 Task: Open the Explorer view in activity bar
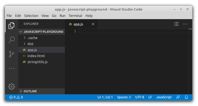[12, 26]
